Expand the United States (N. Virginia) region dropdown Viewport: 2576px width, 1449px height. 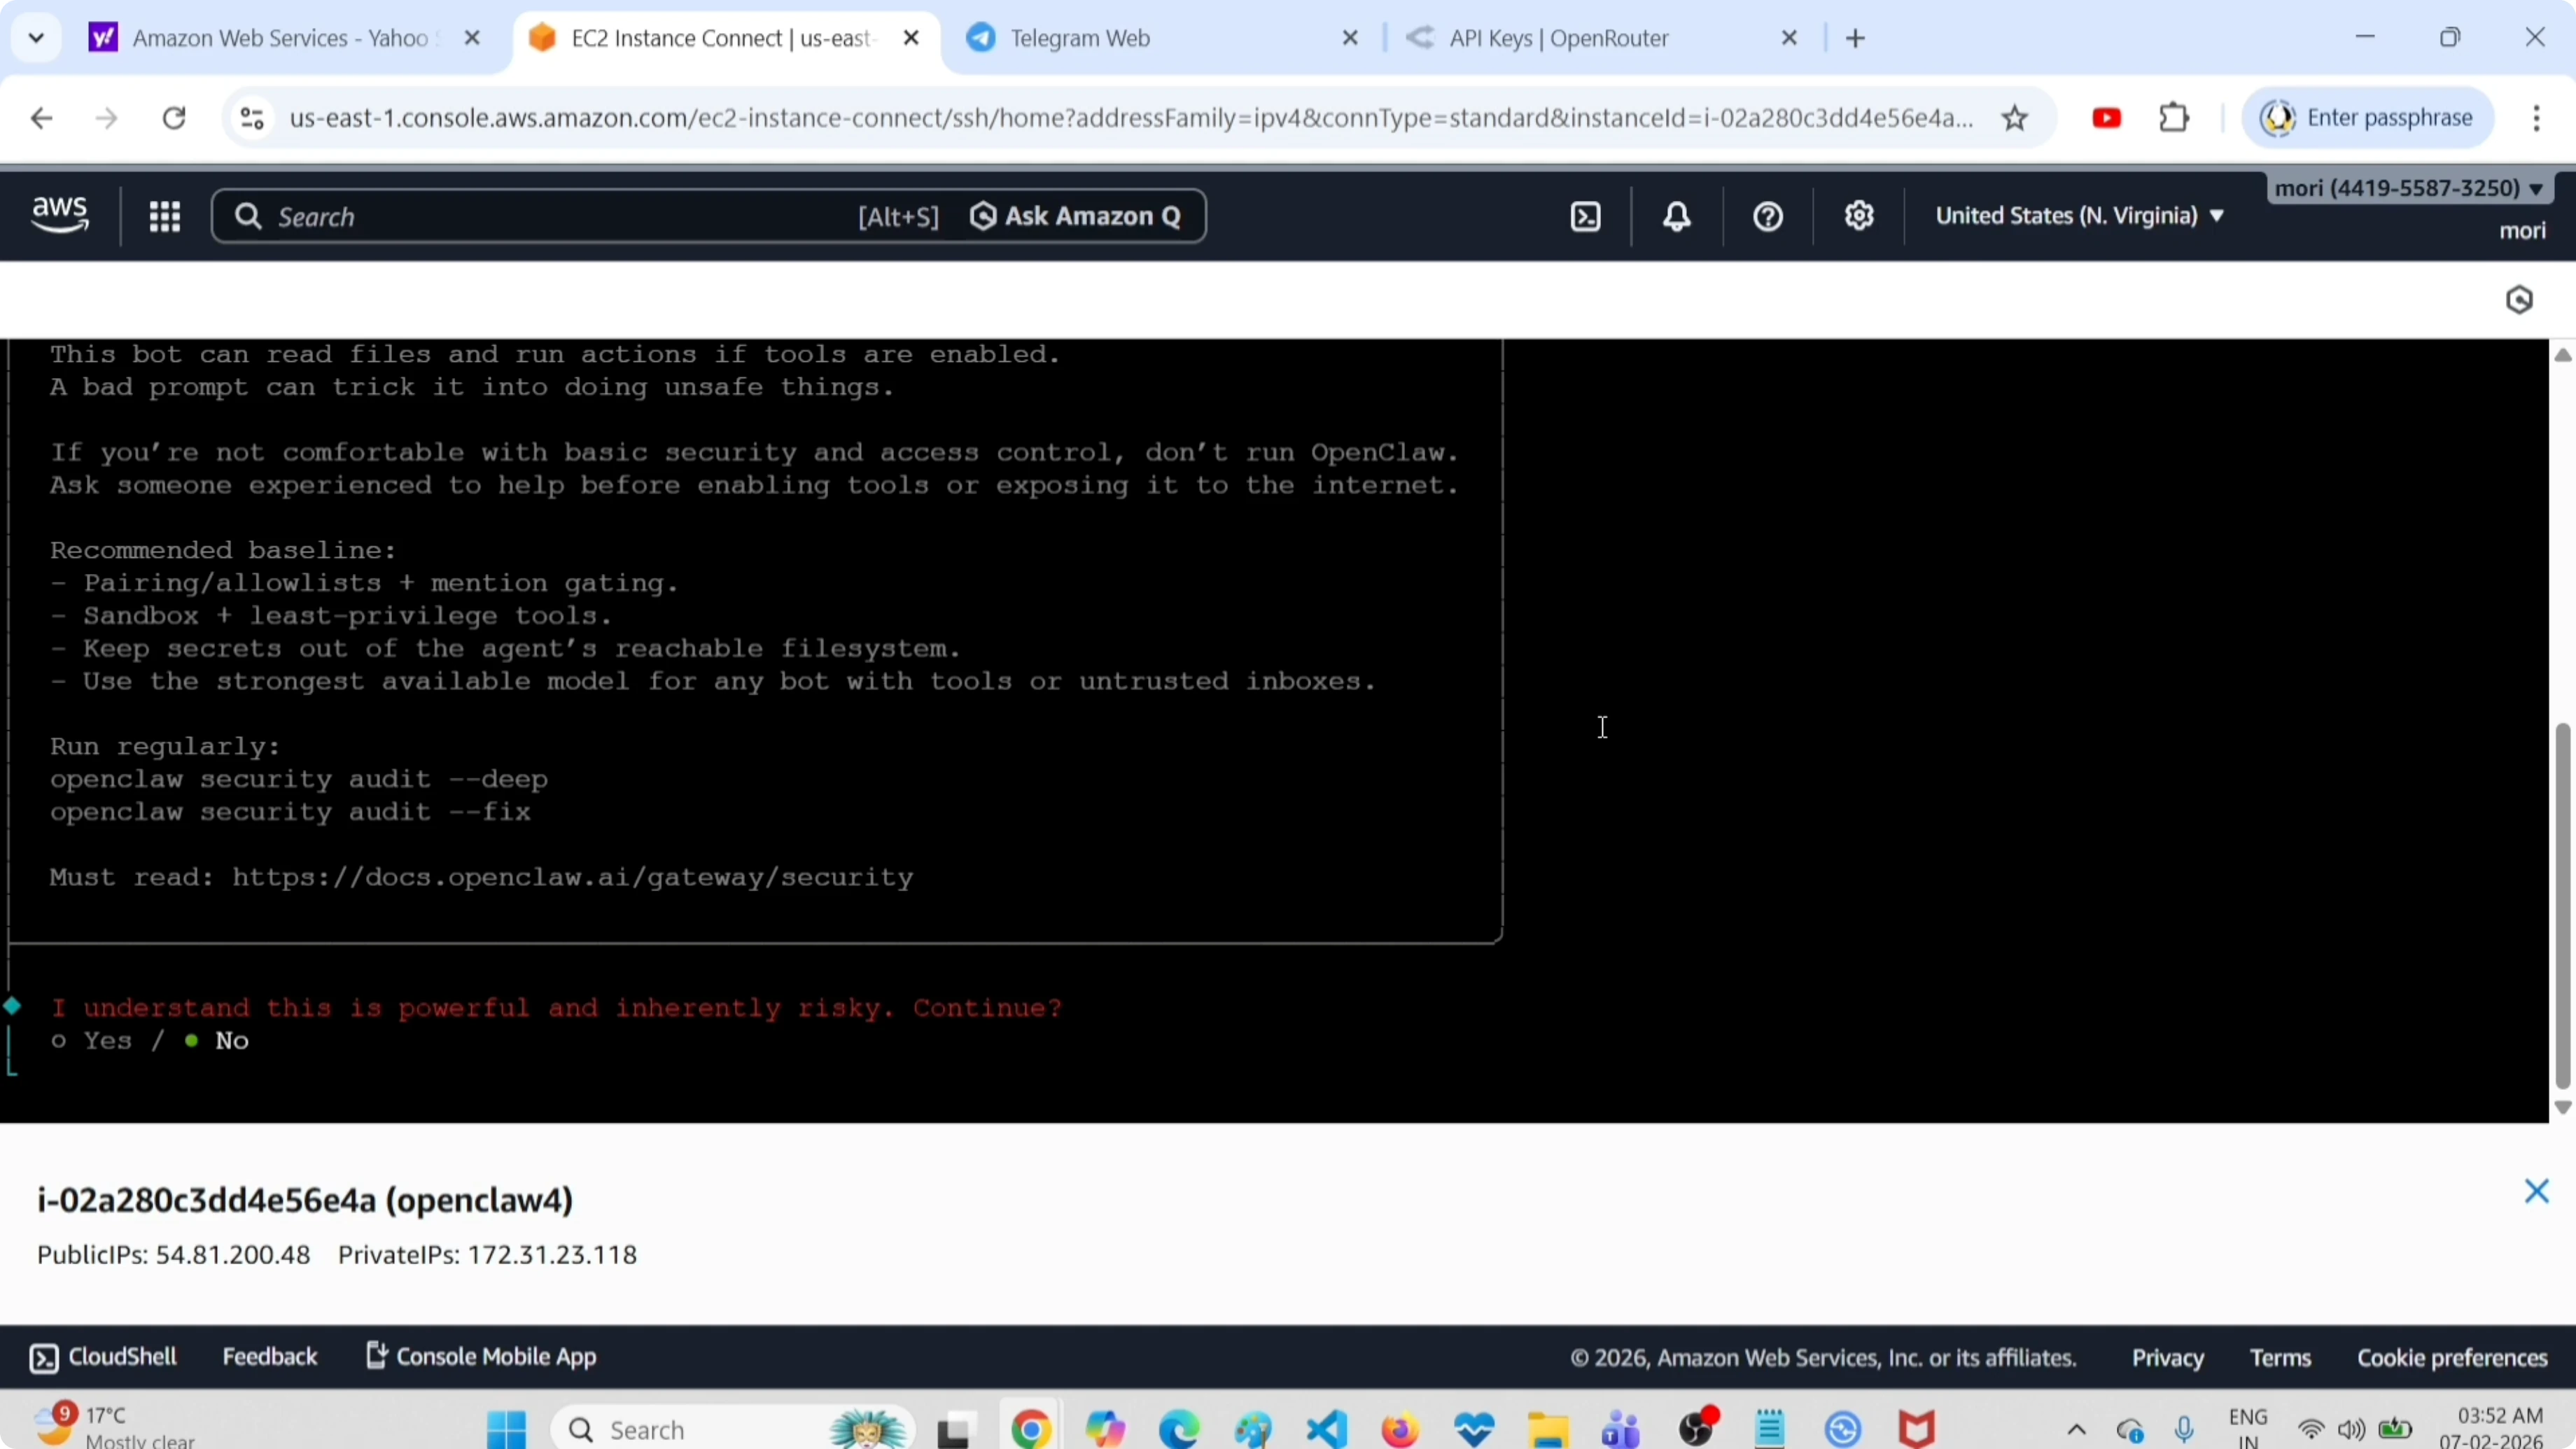(x=2079, y=216)
